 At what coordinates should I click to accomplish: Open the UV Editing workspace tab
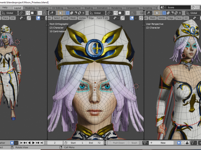pos(58,8)
